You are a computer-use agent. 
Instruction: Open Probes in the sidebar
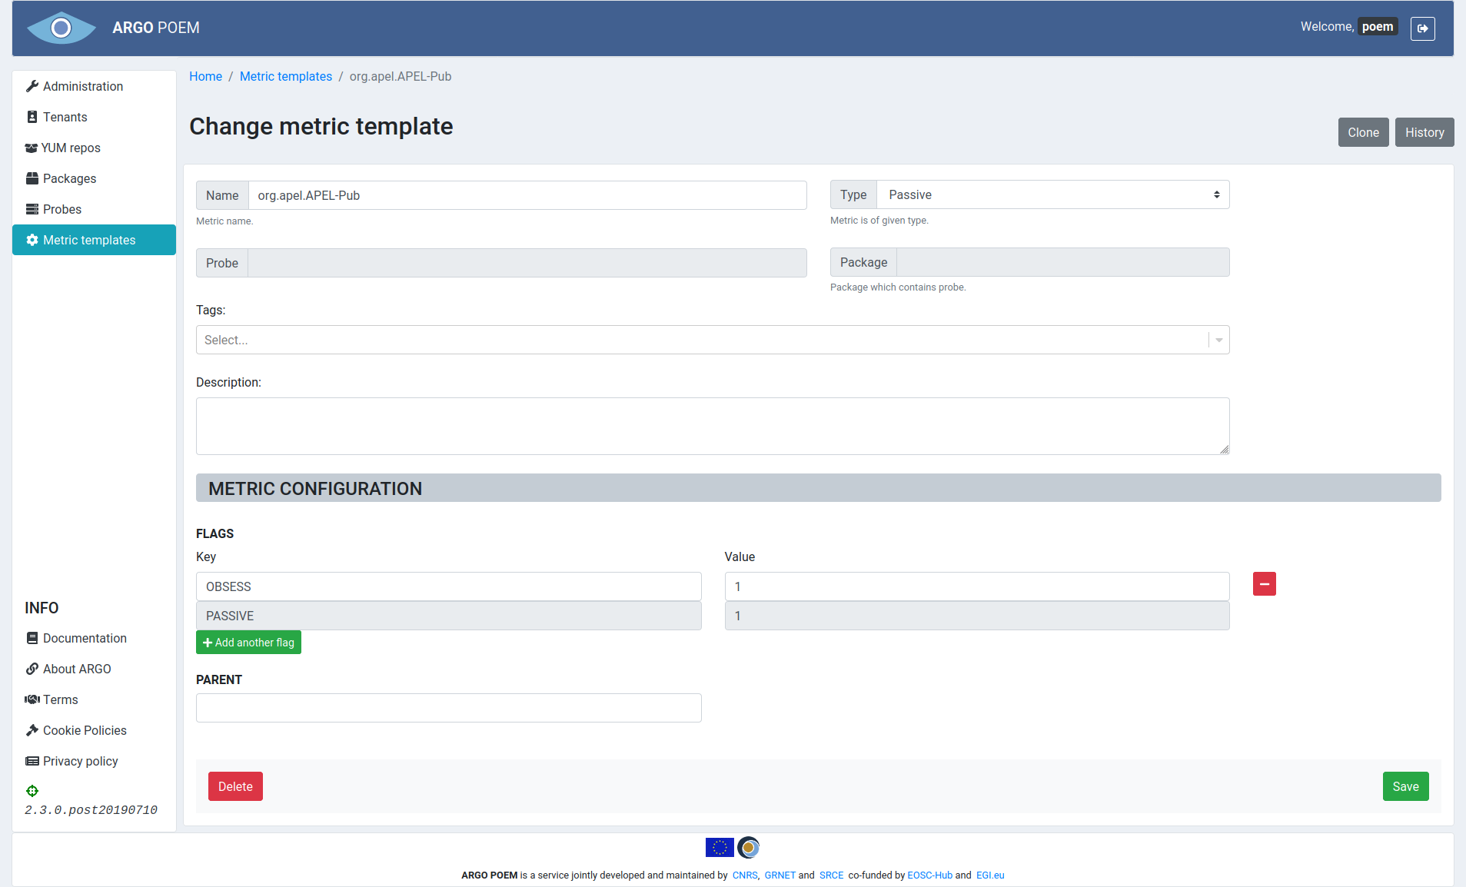94,209
